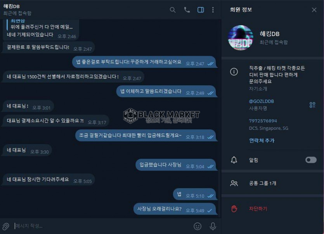The width and height of the screenshot is (324, 234).
Task: Click 연락처 추가 link
Action: [x=262, y=141]
